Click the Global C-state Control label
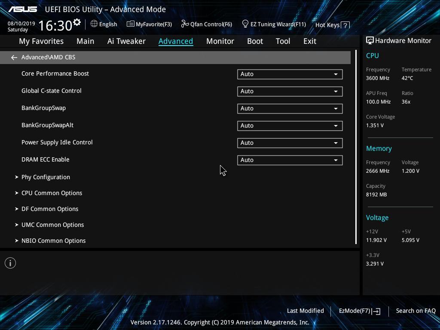The image size is (440, 330). point(52,91)
